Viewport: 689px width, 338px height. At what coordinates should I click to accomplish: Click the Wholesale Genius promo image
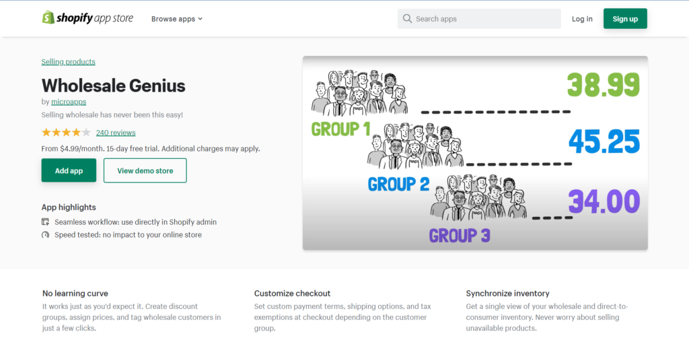coord(475,153)
